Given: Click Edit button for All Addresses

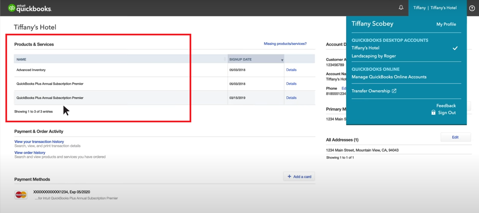Looking at the screenshot, I should 455,137.
